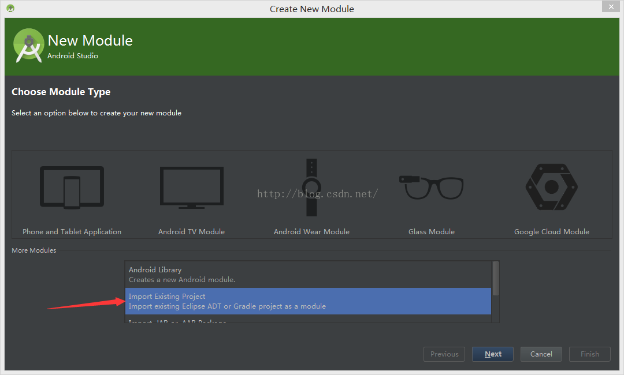Select the Phone and Tablet Application icon
The height and width of the screenshot is (375, 624).
click(72, 187)
